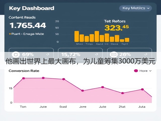
Task: Click the Chinese caption text banner
Action: [80, 61]
